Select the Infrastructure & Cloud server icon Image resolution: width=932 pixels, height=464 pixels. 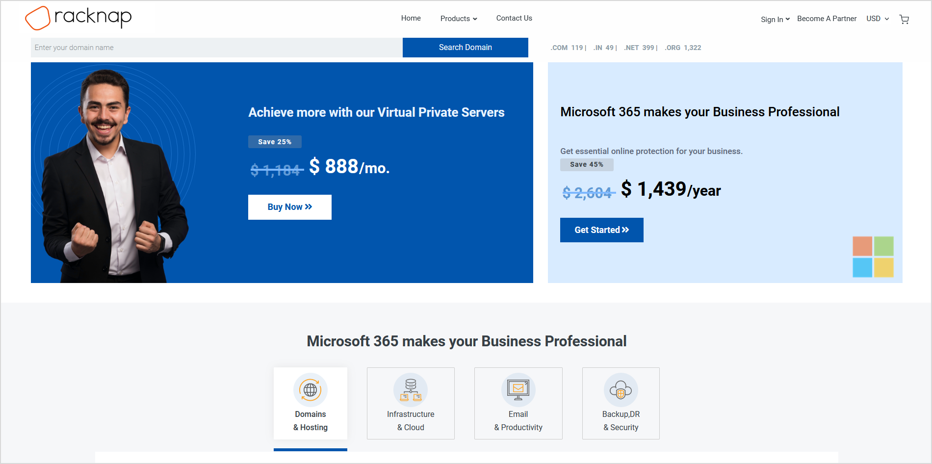(411, 390)
